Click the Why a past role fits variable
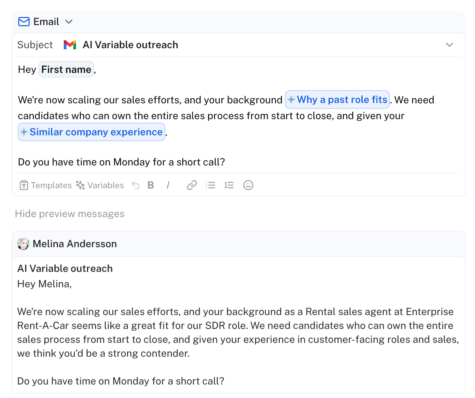The height and width of the screenshot is (398, 475). pyautogui.click(x=337, y=99)
